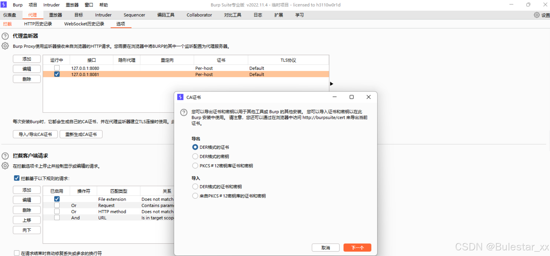Screen dimensions: 550x256
Task: Enable the HTTP method rule checkbox
Action: pos(57,211)
